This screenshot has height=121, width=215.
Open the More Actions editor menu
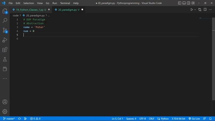click(x=210, y=9)
